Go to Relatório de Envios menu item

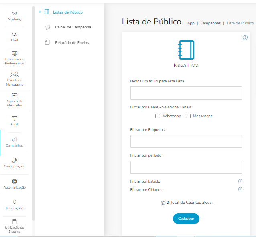pos(72,43)
